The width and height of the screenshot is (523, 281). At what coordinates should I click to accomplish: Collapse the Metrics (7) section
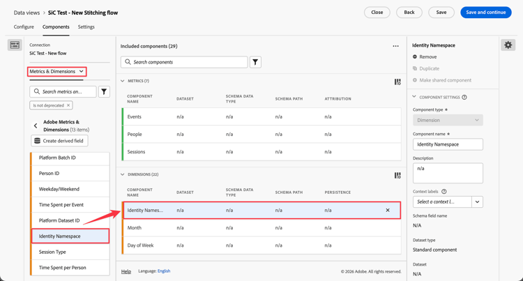(123, 81)
